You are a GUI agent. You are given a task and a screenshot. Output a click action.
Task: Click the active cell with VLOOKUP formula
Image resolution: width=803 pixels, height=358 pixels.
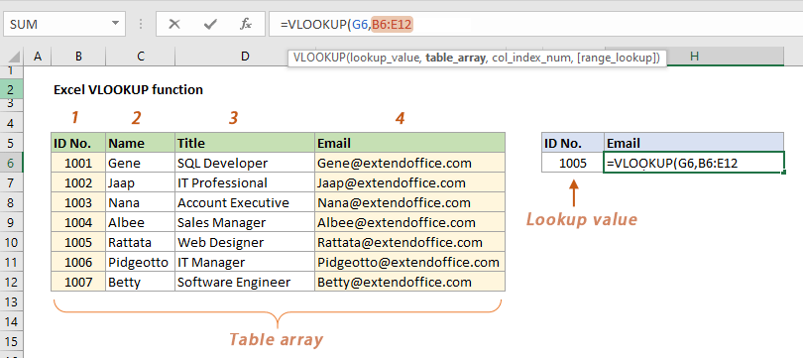point(694,163)
